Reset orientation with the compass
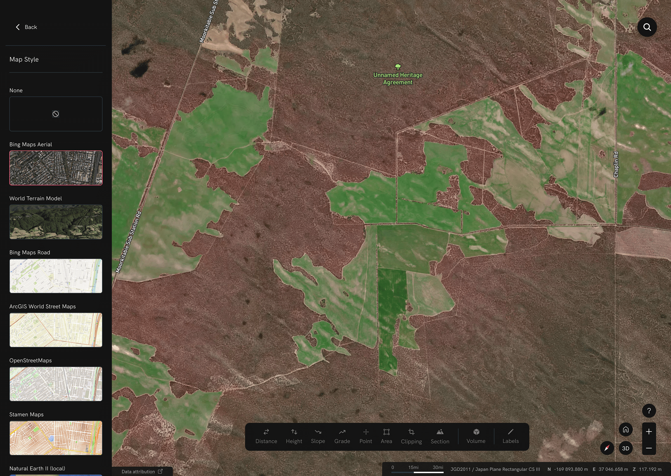The width and height of the screenshot is (671, 476). pyautogui.click(x=607, y=448)
